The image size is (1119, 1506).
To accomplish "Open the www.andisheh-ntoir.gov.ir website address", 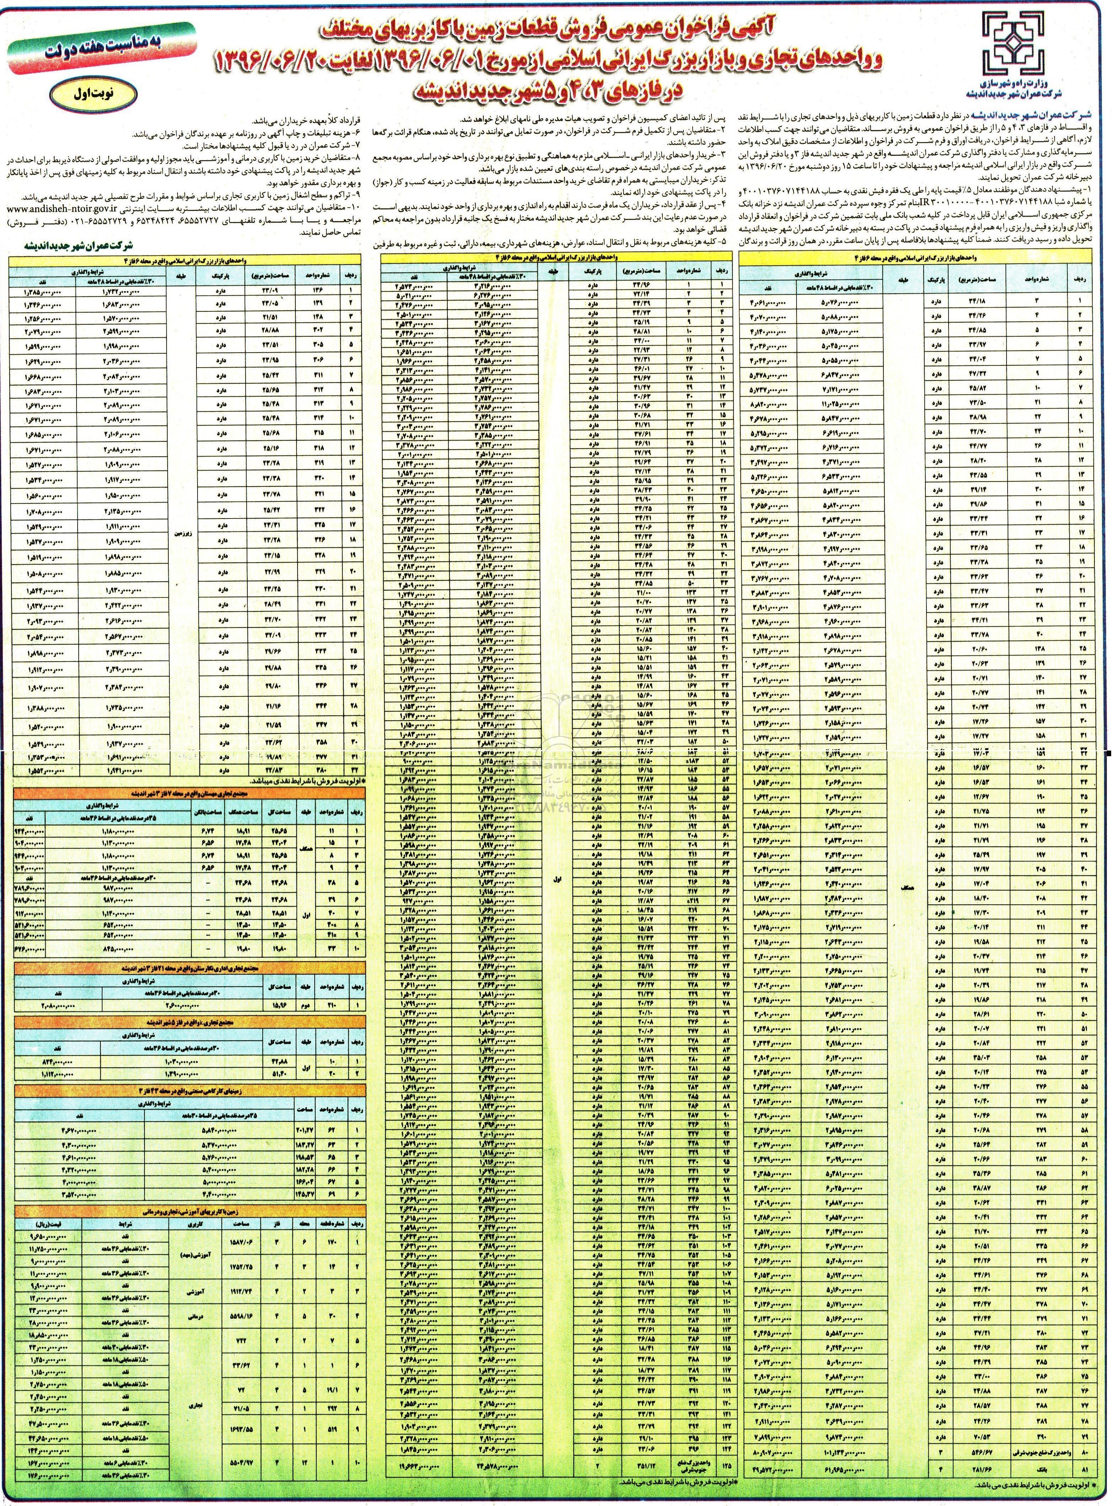I will 62,209.
